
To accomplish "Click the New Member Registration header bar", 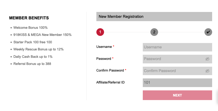I will pos(154,17).
